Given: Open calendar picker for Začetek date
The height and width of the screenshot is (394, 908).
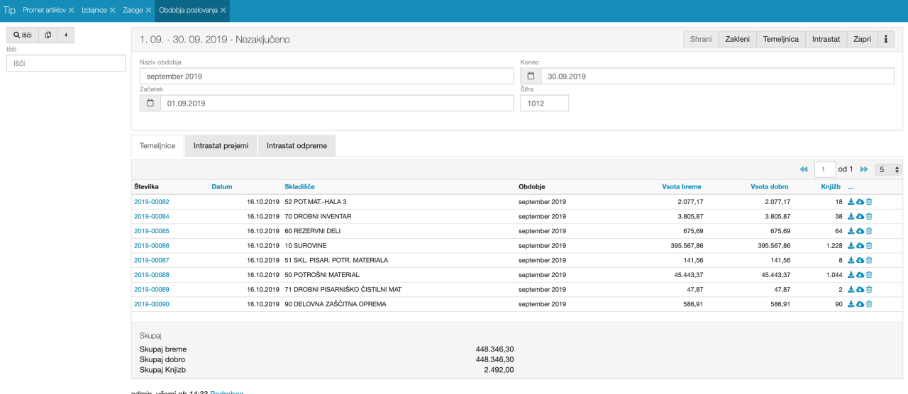Looking at the screenshot, I should tap(150, 103).
